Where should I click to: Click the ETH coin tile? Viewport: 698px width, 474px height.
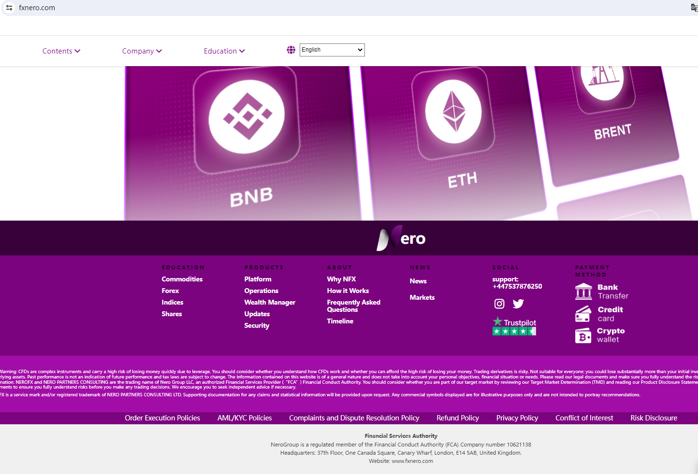click(x=454, y=143)
